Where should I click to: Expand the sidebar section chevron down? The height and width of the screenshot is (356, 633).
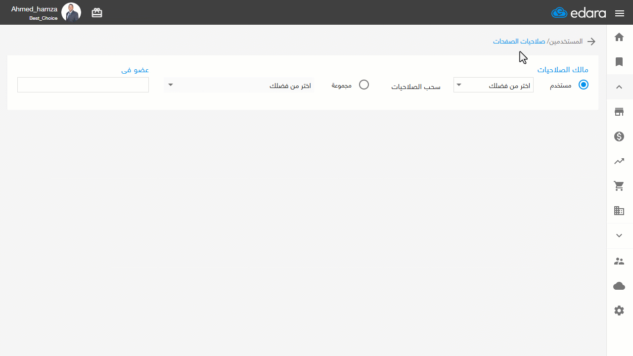(x=619, y=236)
